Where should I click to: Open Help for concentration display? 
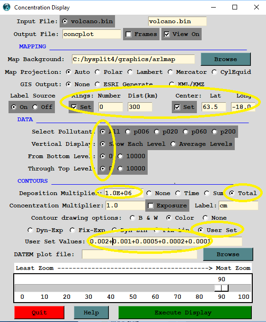click(x=91, y=313)
